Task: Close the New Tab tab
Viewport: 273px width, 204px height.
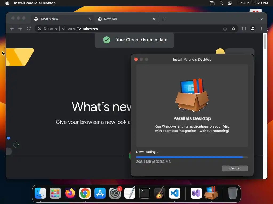Action: 154,19
